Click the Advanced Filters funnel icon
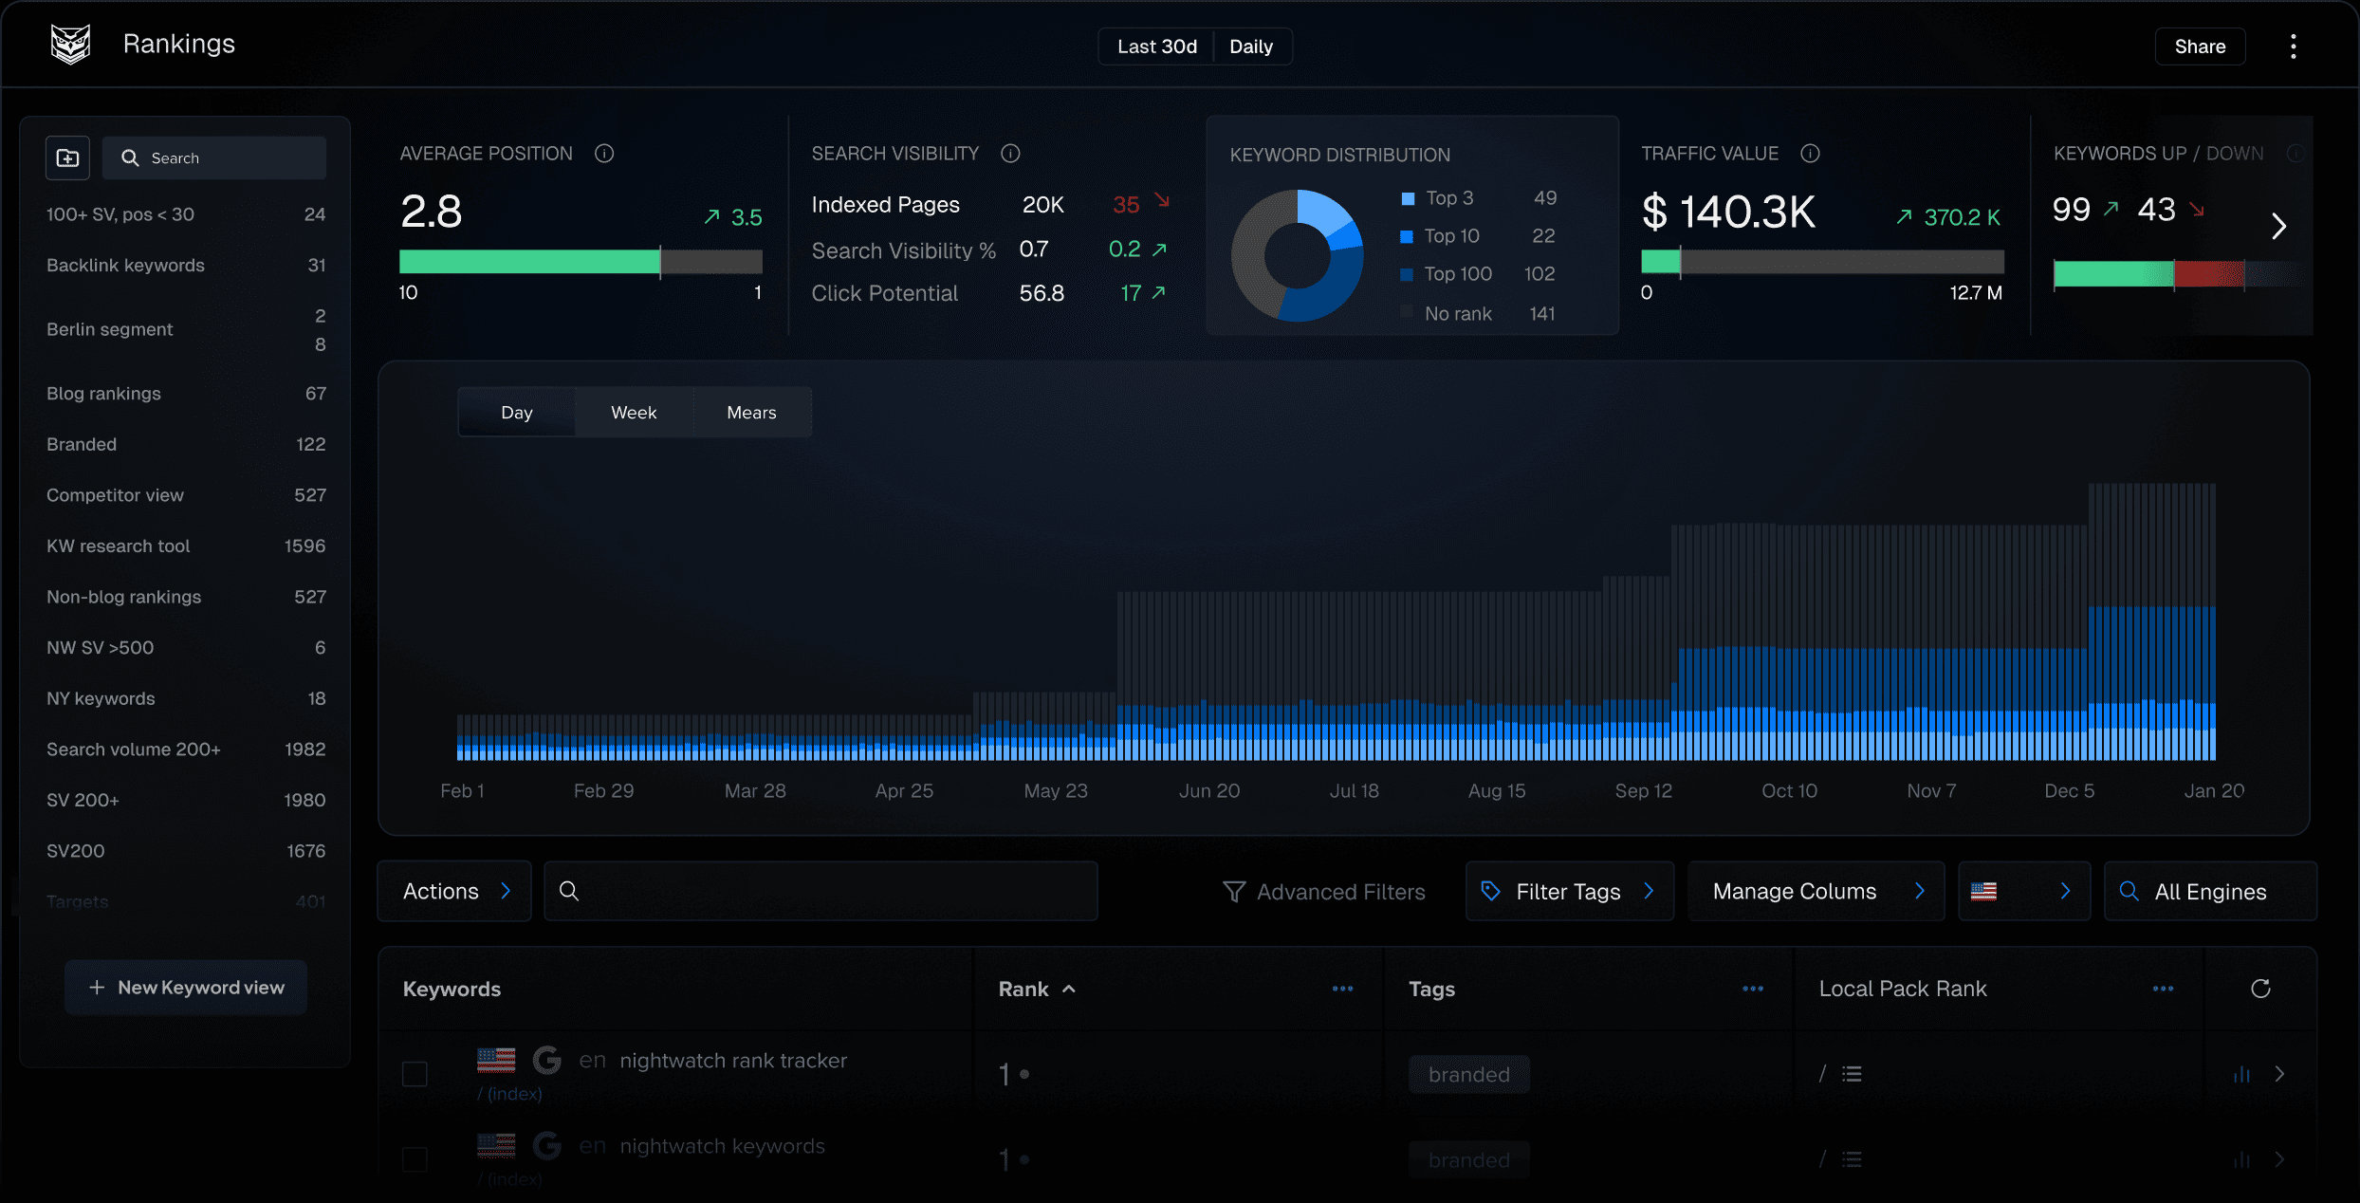Image resolution: width=2360 pixels, height=1203 pixels. pyautogui.click(x=1234, y=890)
